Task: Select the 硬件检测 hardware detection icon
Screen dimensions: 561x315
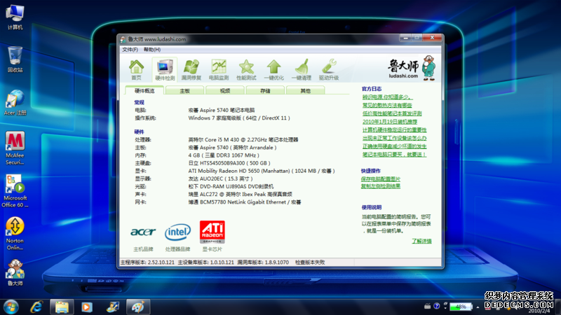Action: [164, 69]
